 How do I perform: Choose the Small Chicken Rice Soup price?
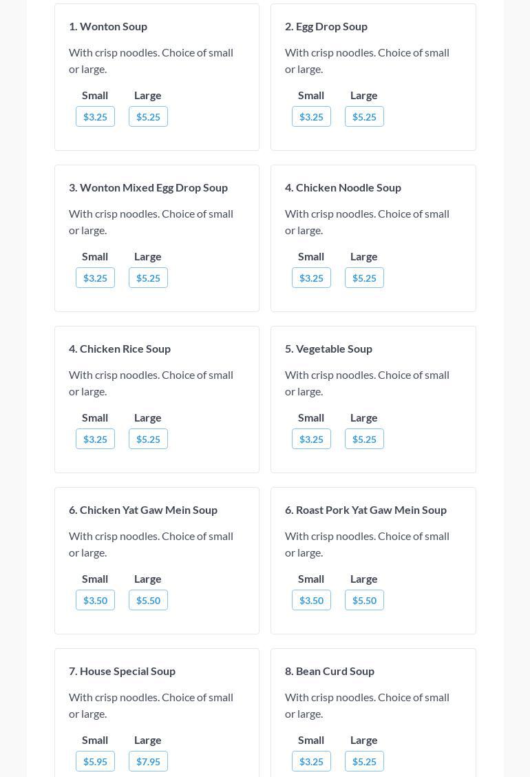(95, 439)
